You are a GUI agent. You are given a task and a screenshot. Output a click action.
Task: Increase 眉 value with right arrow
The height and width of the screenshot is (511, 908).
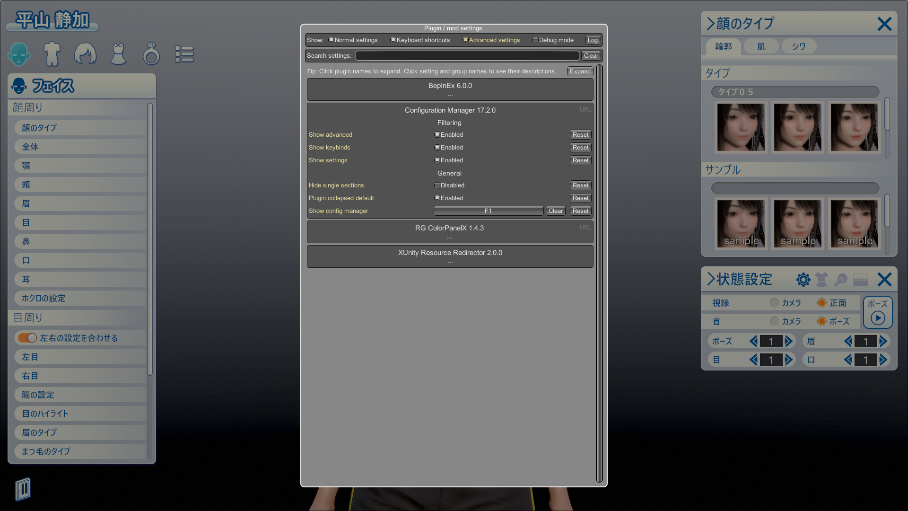click(883, 341)
